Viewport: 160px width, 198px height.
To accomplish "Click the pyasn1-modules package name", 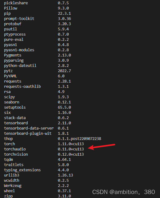I will tap(19, 50).
